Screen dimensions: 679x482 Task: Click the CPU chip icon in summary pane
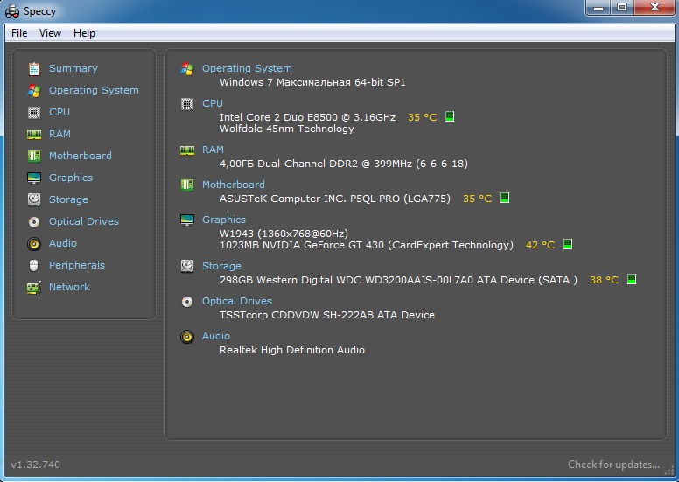[x=187, y=104]
